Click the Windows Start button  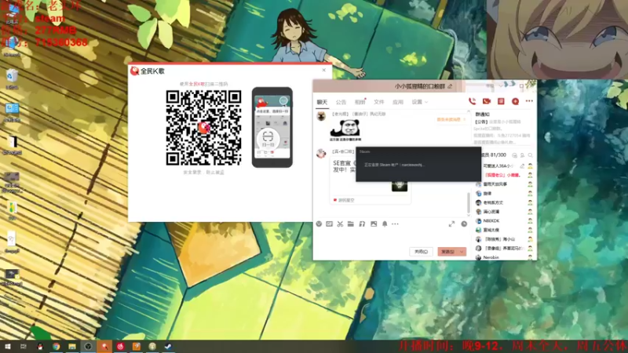7,347
